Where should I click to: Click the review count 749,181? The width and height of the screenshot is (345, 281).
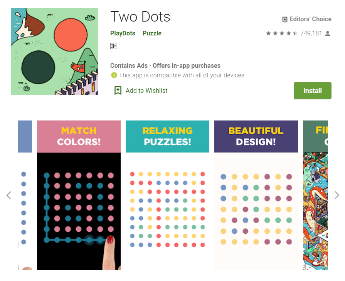(x=311, y=33)
